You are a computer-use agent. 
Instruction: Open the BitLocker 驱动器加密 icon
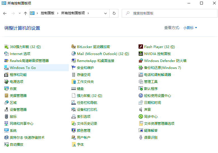click(74, 47)
